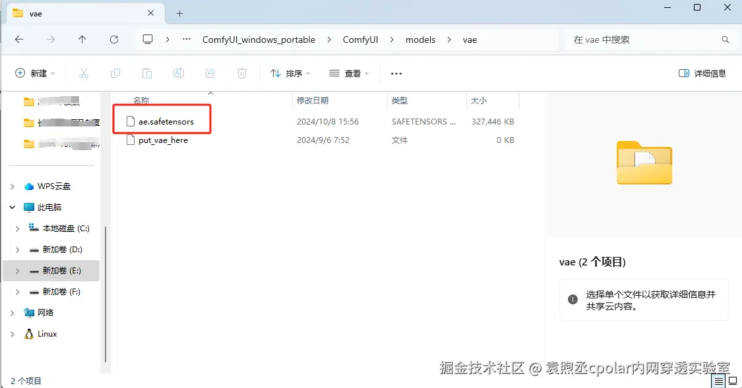This screenshot has height=388, width=742.
Task: Open 本地磁盘 (C:) in navigation pane
Action: pyautogui.click(x=66, y=229)
